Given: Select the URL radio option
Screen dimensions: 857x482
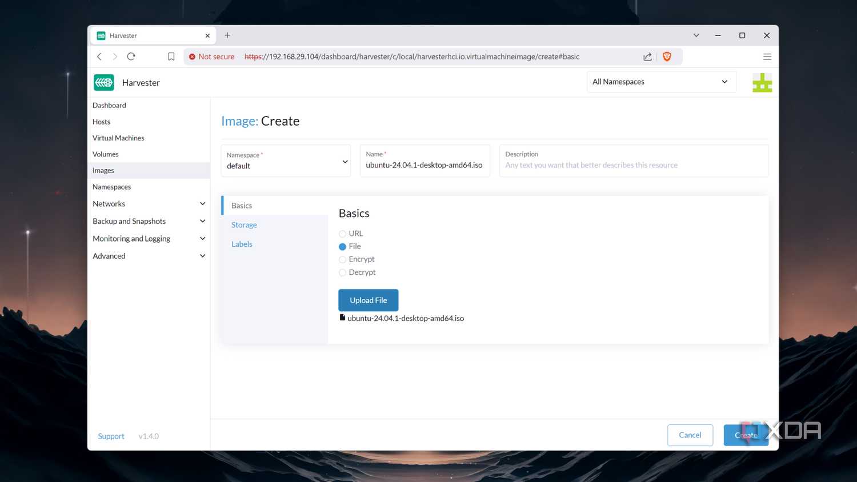Looking at the screenshot, I should click(x=342, y=234).
